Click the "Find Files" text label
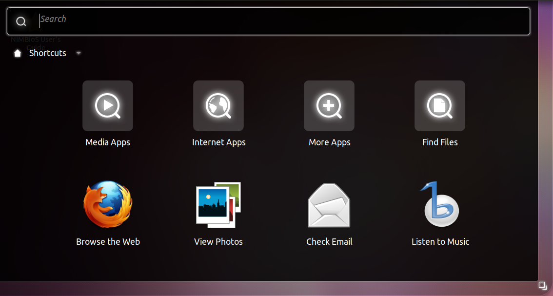The height and width of the screenshot is (296, 553). [x=440, y=142]
